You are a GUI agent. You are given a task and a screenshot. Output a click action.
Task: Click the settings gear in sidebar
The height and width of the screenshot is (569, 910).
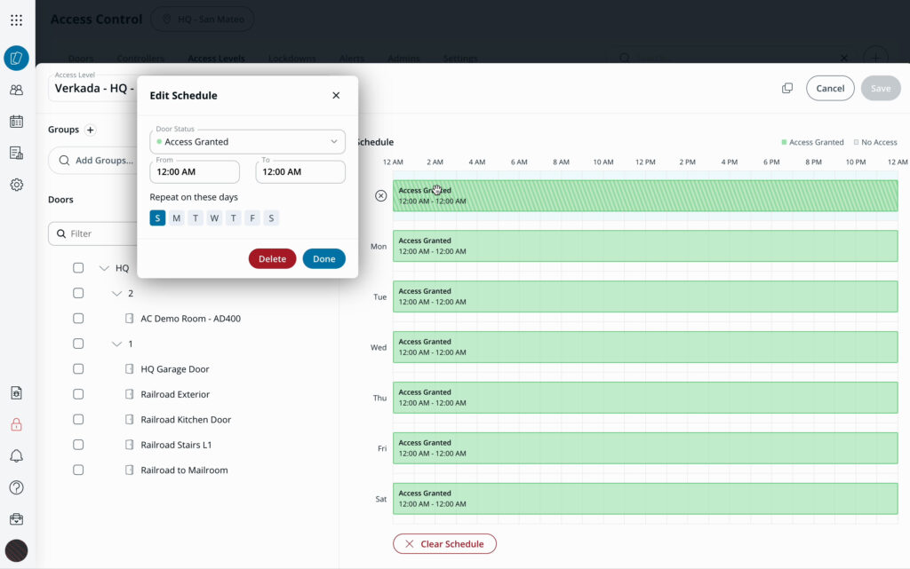click(x=16, y=185)
